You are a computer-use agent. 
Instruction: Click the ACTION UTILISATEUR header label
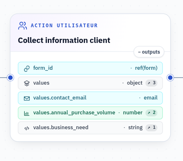pyautogui.click(x=64, y=26)
